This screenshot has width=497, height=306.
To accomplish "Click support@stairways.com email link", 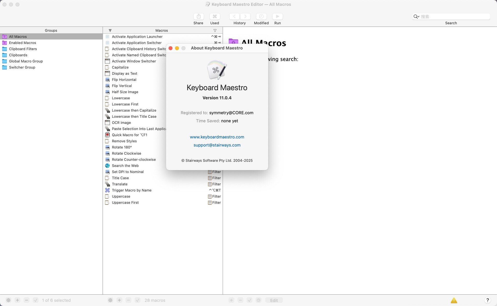I will [217, 145].
